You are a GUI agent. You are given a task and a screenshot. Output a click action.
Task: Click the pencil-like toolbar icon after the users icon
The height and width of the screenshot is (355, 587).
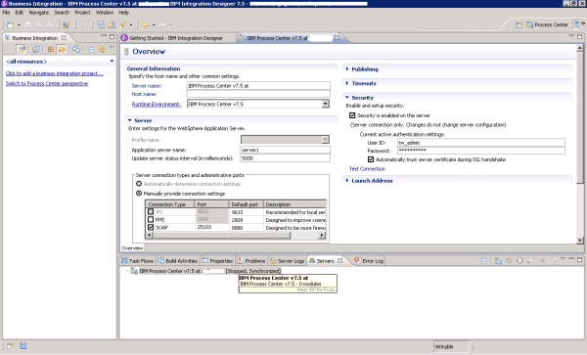coord(123,24)
